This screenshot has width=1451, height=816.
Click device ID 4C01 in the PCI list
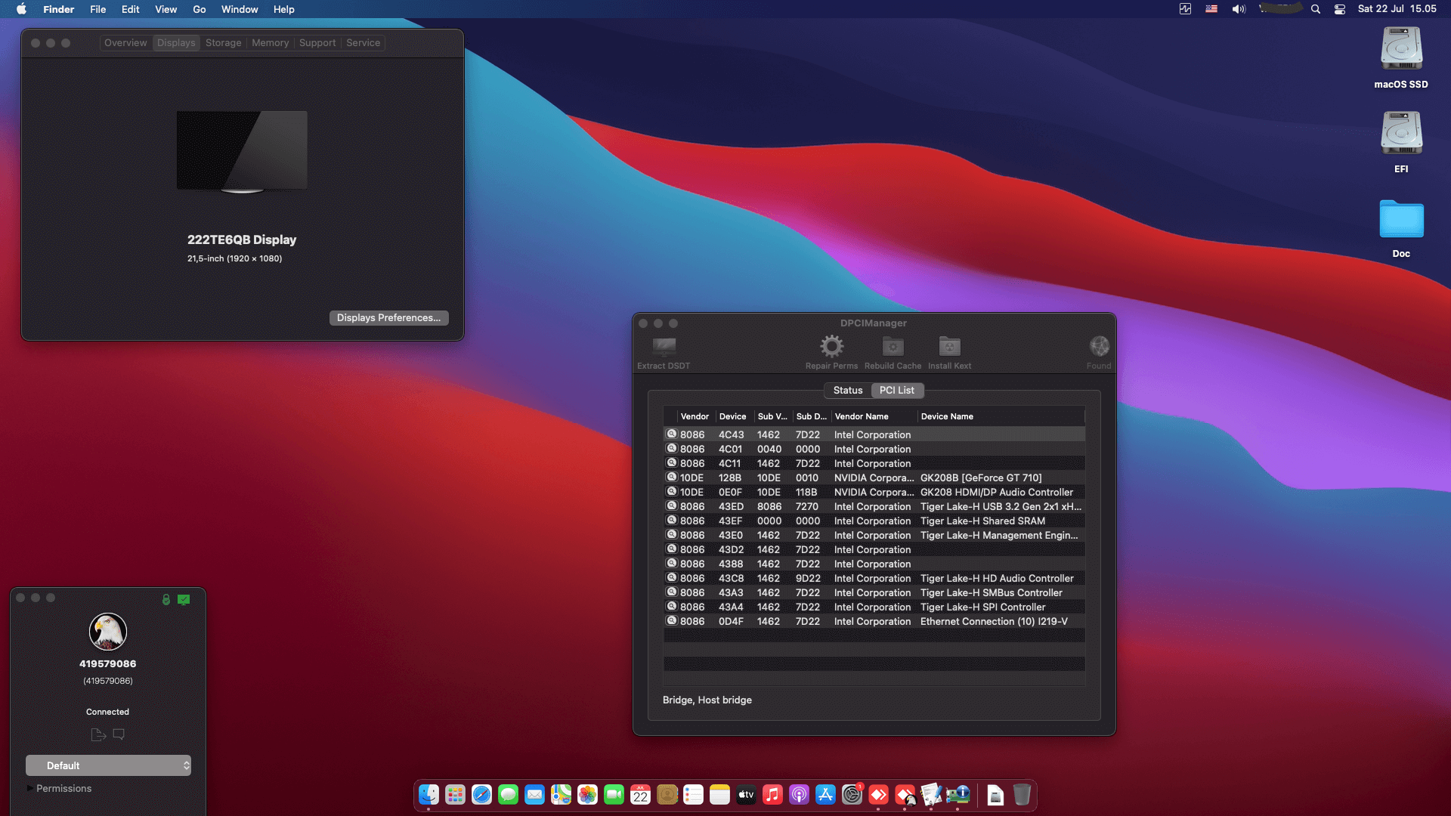coord(730,449)
